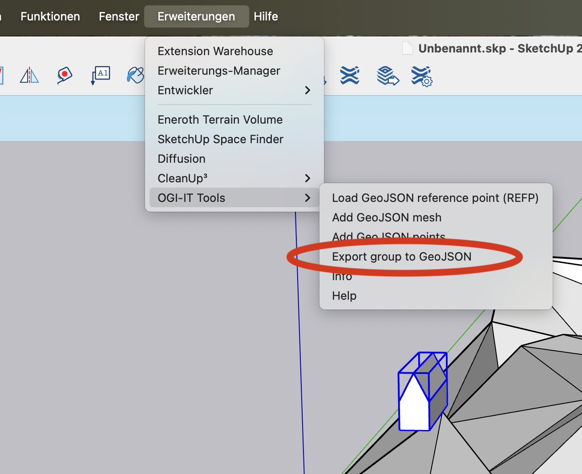582x474 pixels.
Task: Close the Erweiterungen menu in menu bar
Action: click(x=196, y=16)
